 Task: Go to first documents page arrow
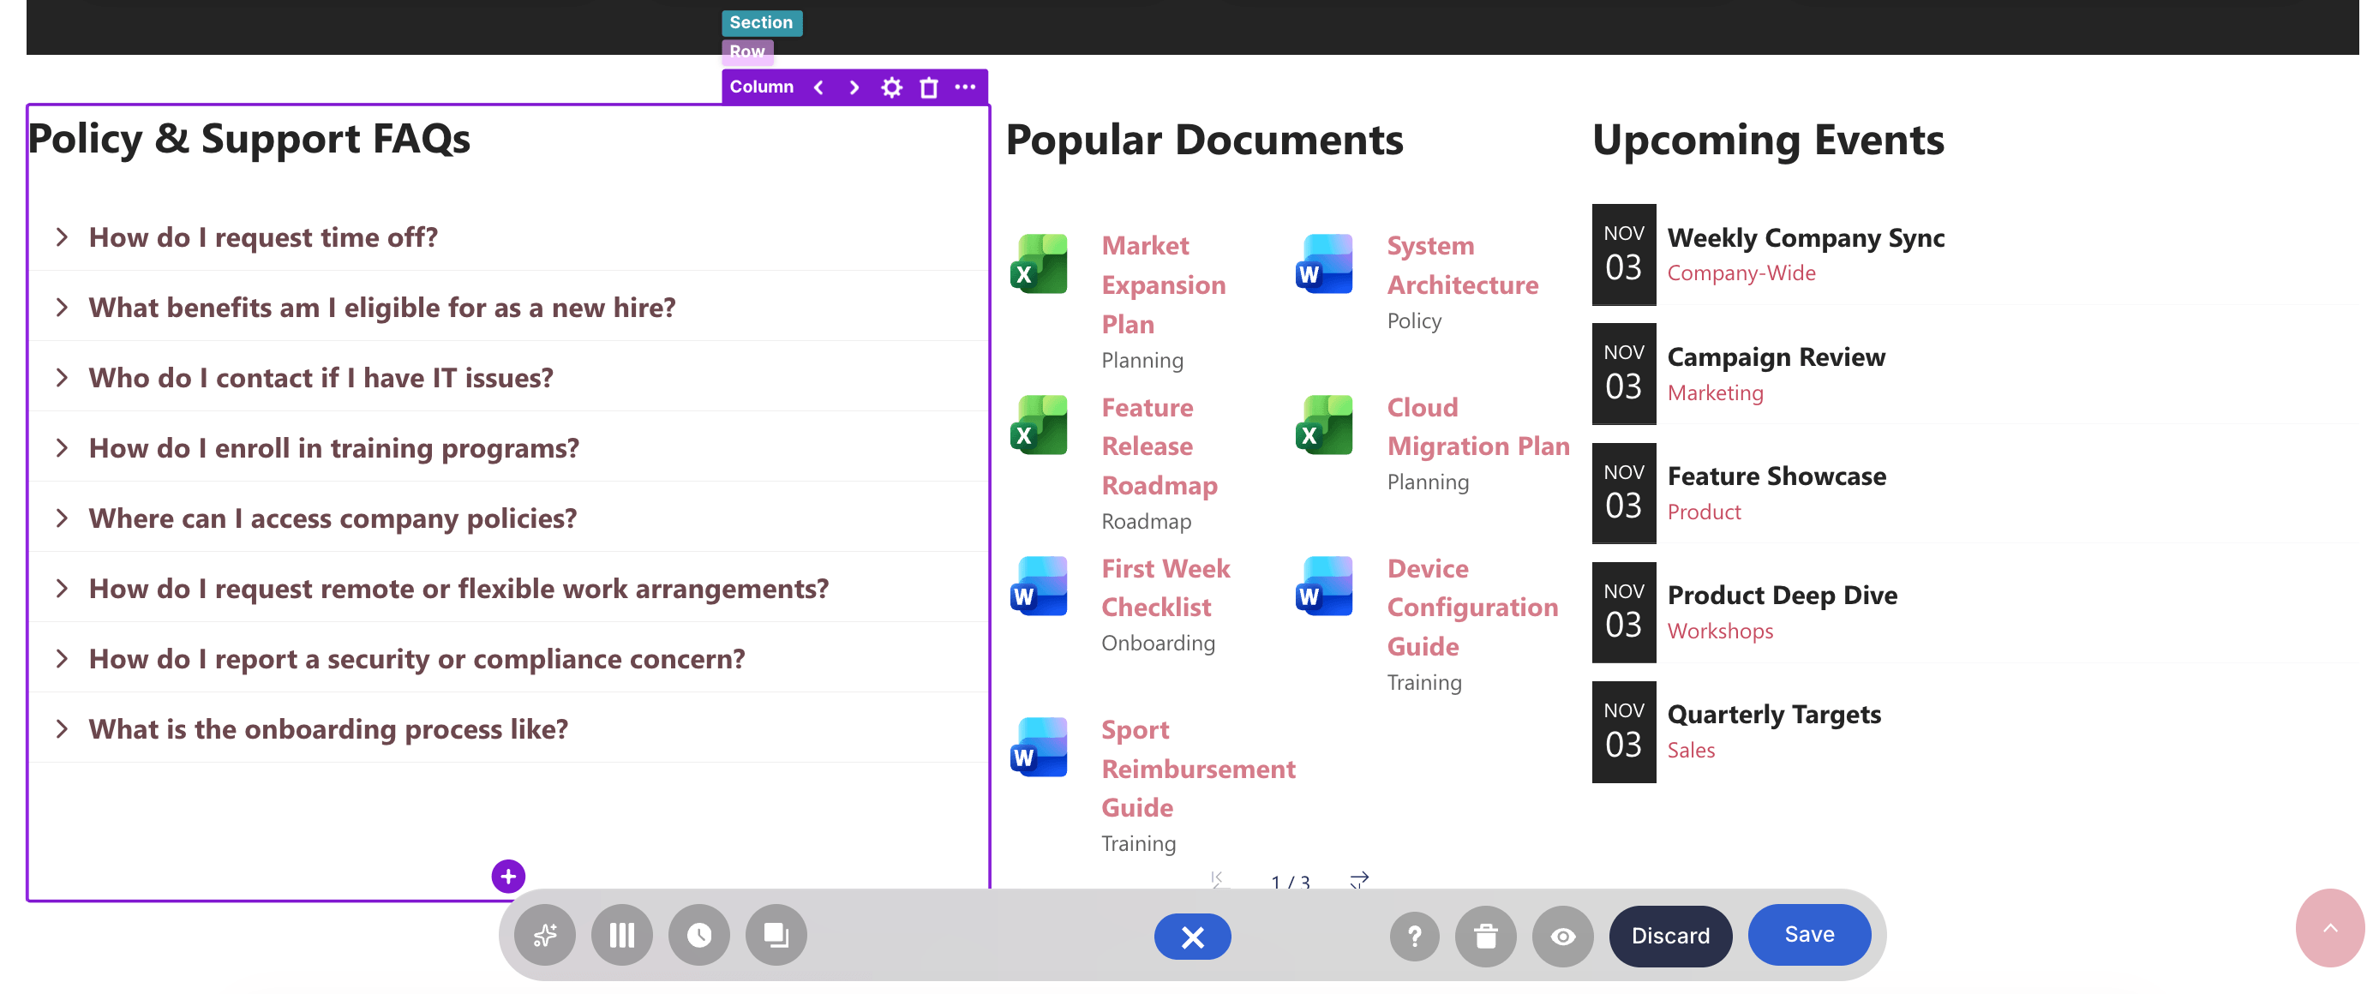[x=1218, y=880]
